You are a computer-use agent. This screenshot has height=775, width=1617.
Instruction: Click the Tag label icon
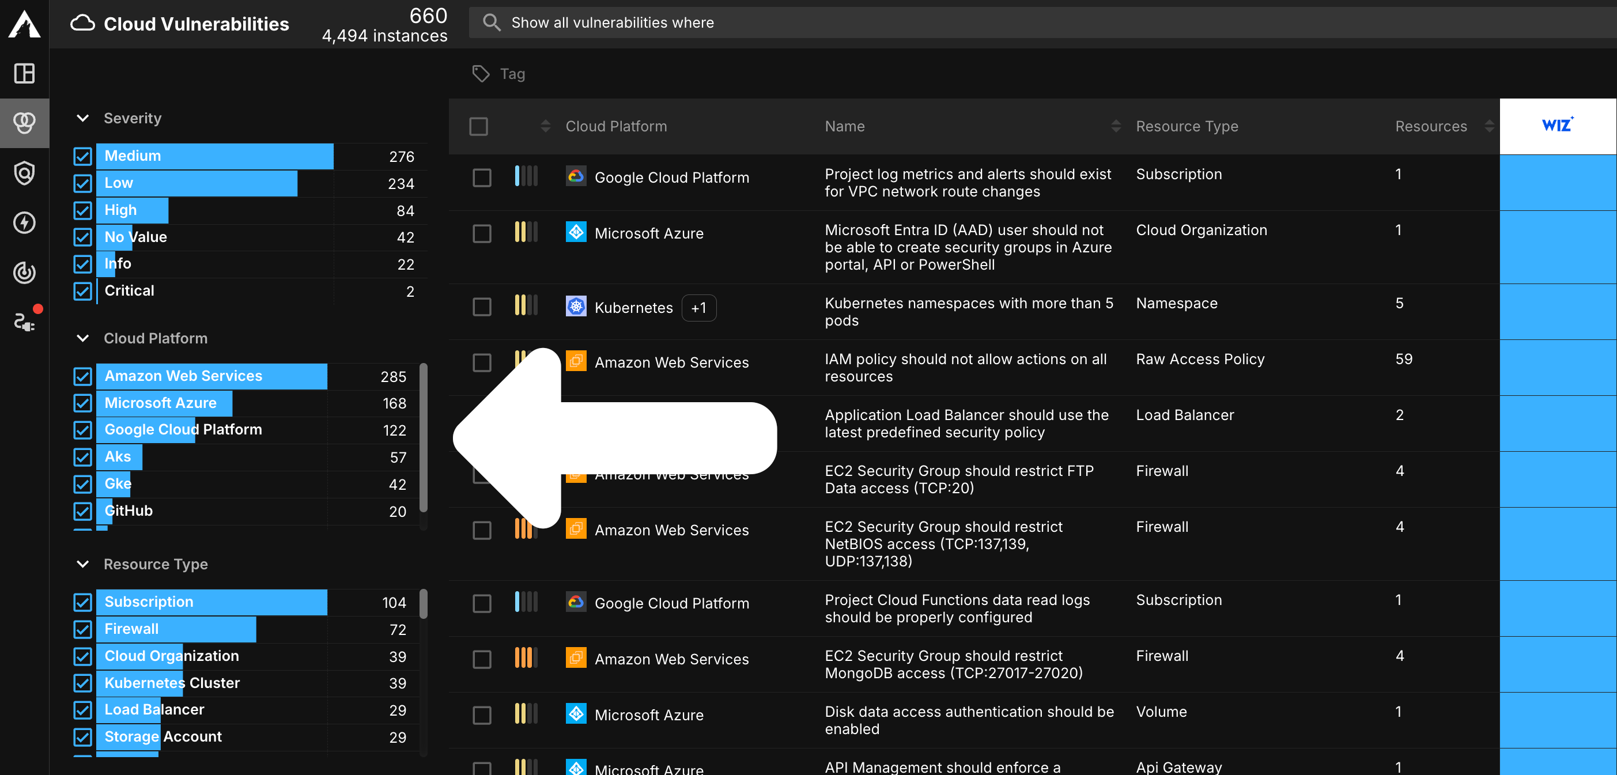[481, 73]
